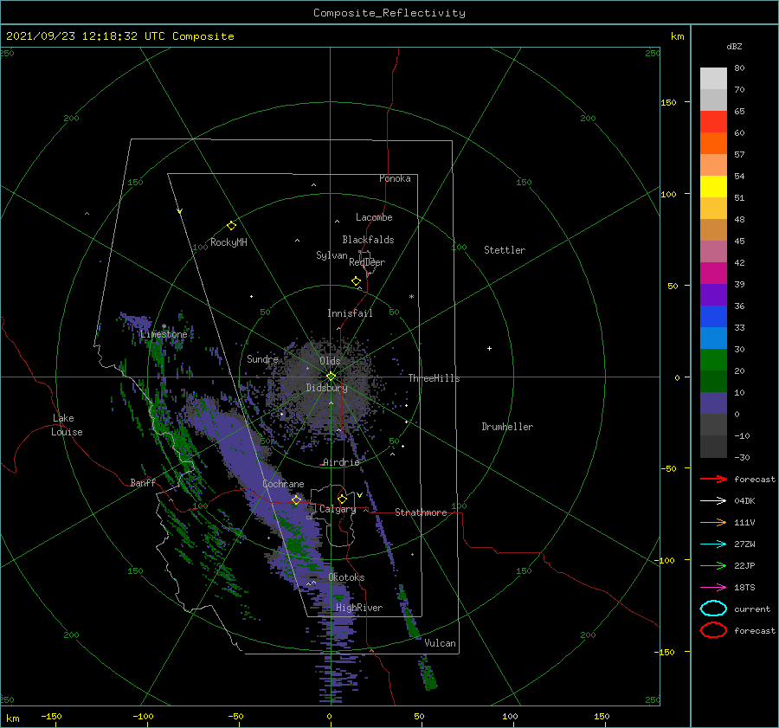
Task: Pick the bright yellow swatch between 54 and 51 dBZ
Action: click(713, 187)
